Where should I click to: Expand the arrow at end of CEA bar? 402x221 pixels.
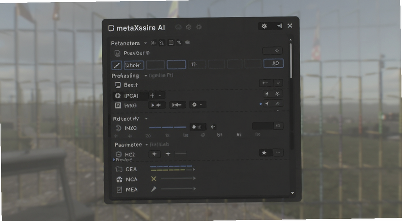point(194,169)
